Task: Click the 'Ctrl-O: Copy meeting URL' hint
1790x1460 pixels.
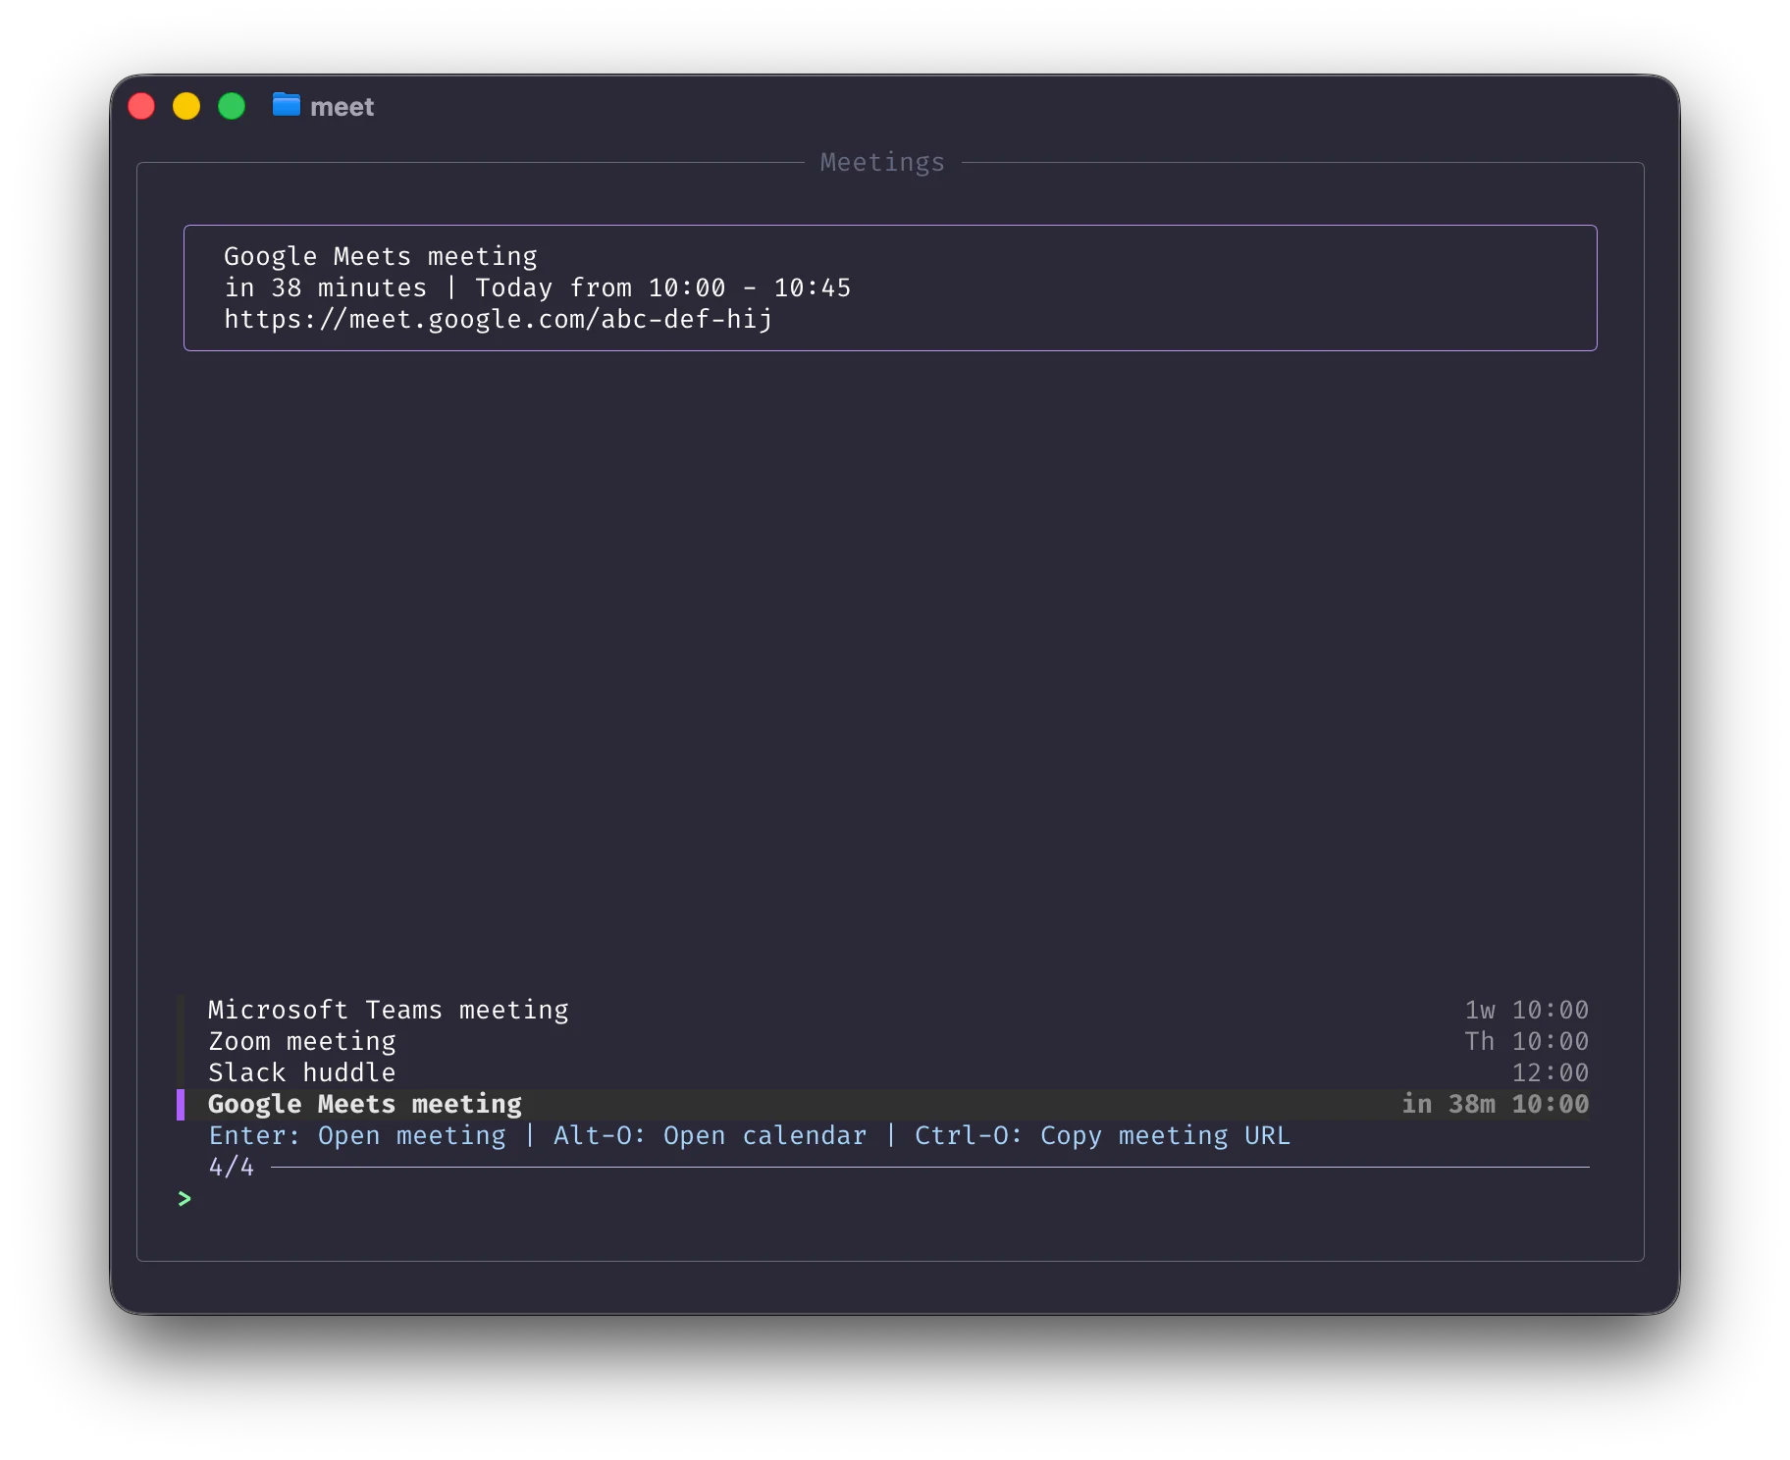Action: pyautogui.click(x=1103, y=1135)
